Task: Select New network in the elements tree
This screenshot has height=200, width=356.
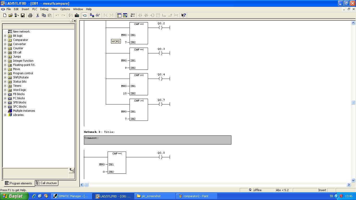Action: 21,32
